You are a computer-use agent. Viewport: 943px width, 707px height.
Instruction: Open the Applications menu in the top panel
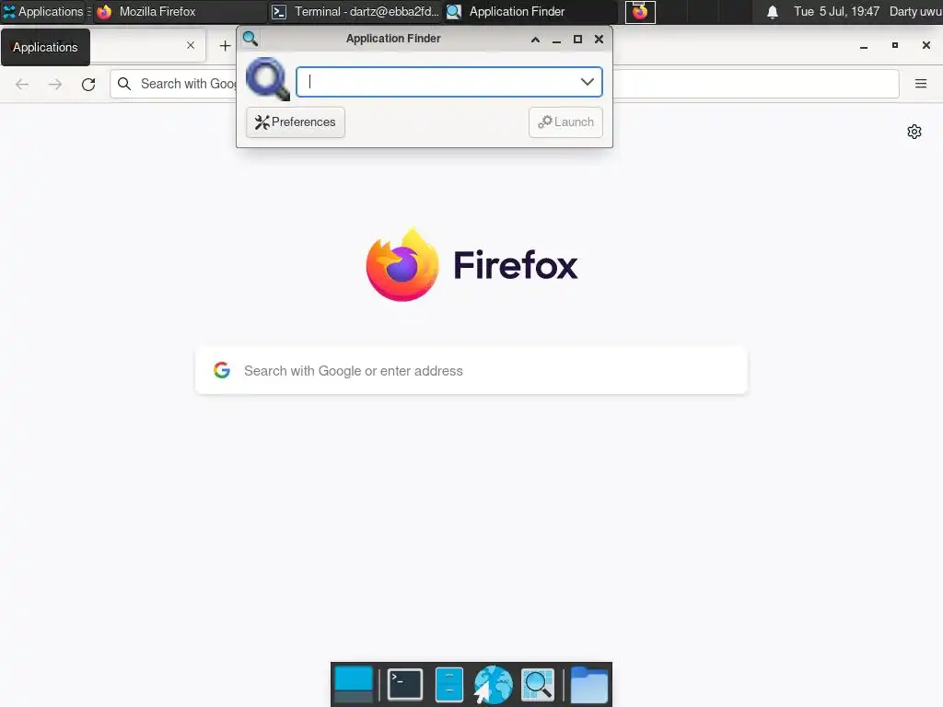pyautogui.click(x=44, y=11)
